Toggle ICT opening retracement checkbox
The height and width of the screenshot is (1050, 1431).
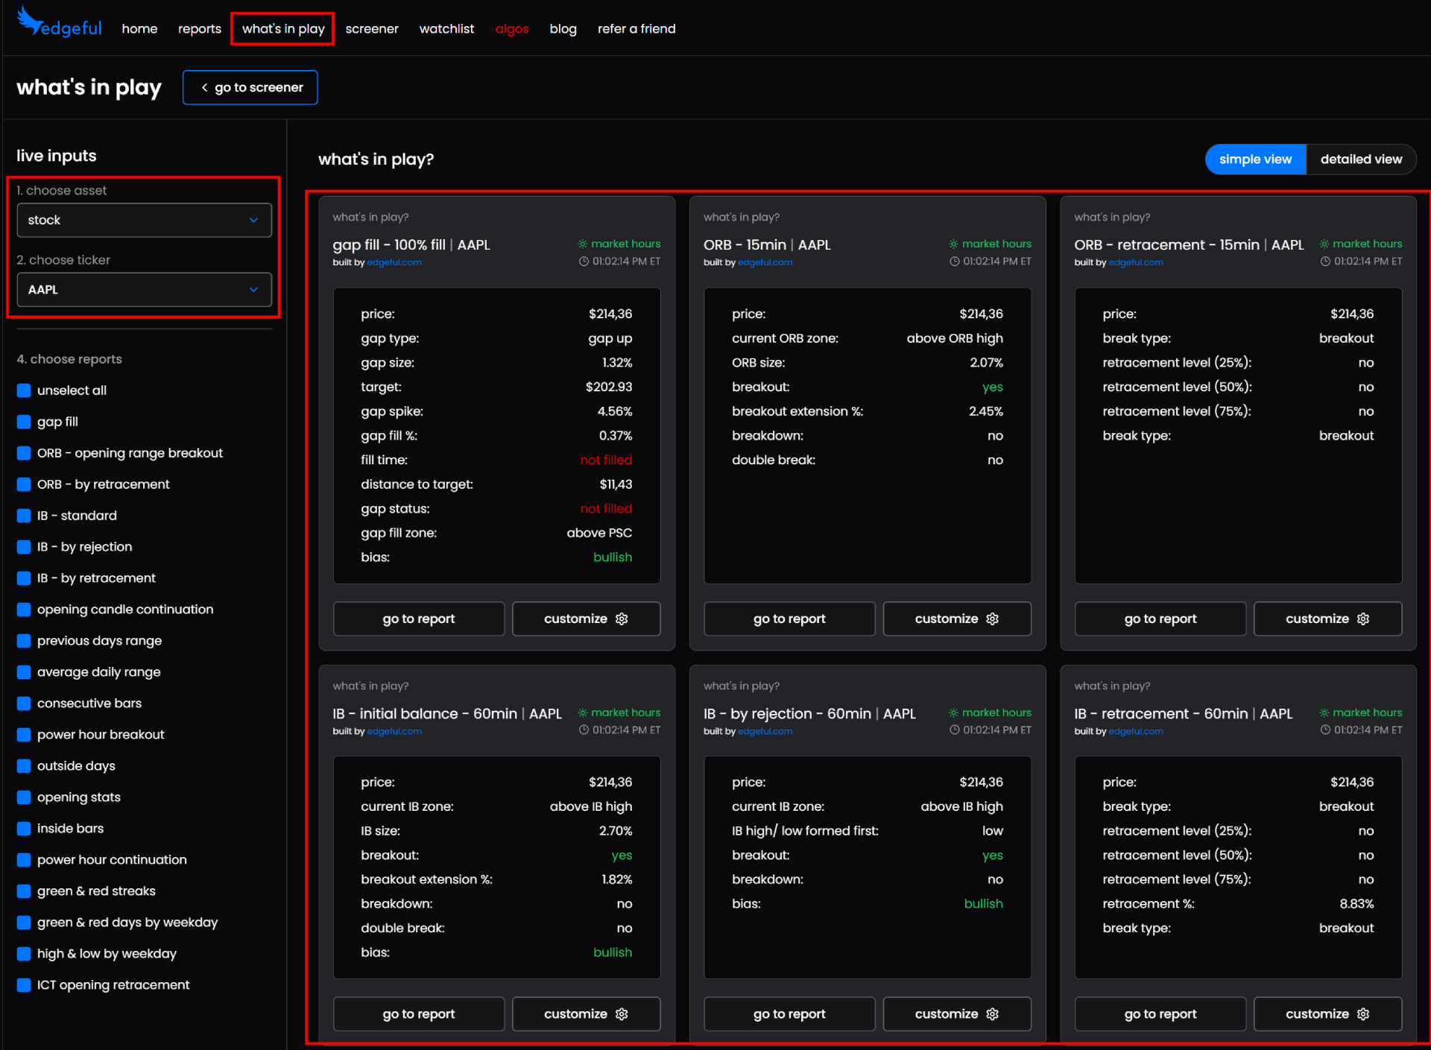coord(24,985)
